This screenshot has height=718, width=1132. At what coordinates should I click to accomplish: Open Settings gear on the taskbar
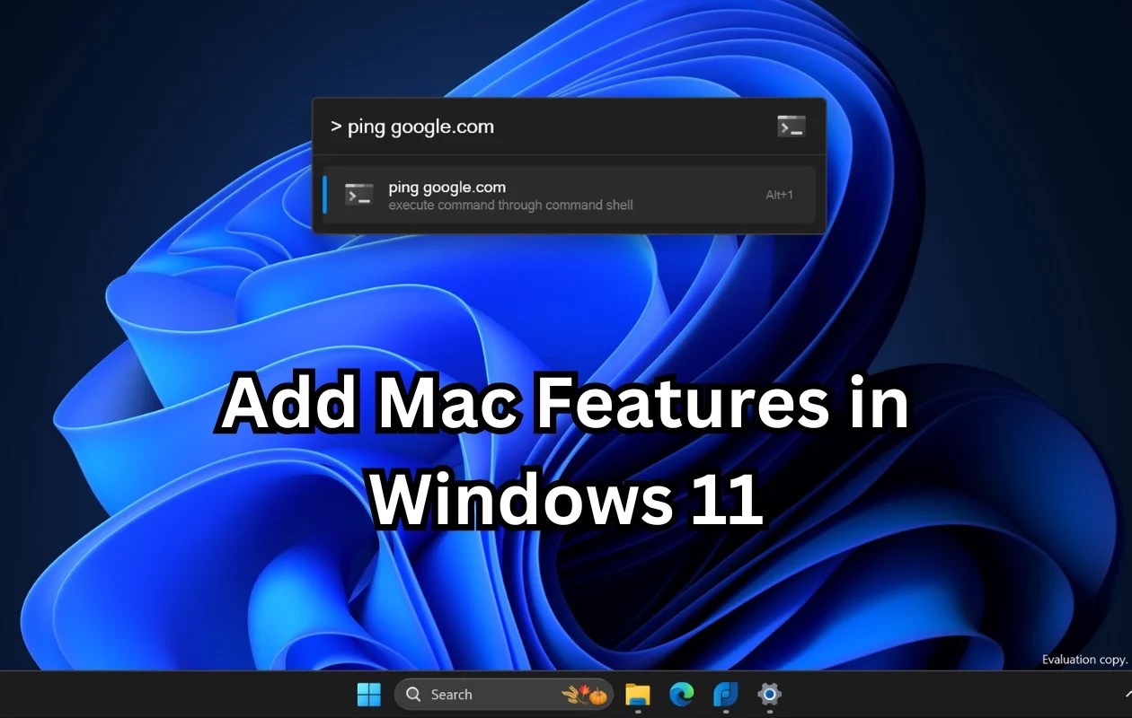(x=769, y=694)
